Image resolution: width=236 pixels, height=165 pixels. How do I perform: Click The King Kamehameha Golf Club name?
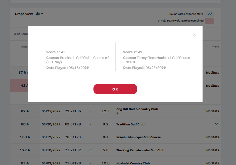pos(140,150)
